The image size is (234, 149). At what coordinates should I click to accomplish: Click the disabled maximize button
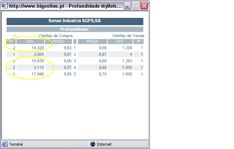136,6
